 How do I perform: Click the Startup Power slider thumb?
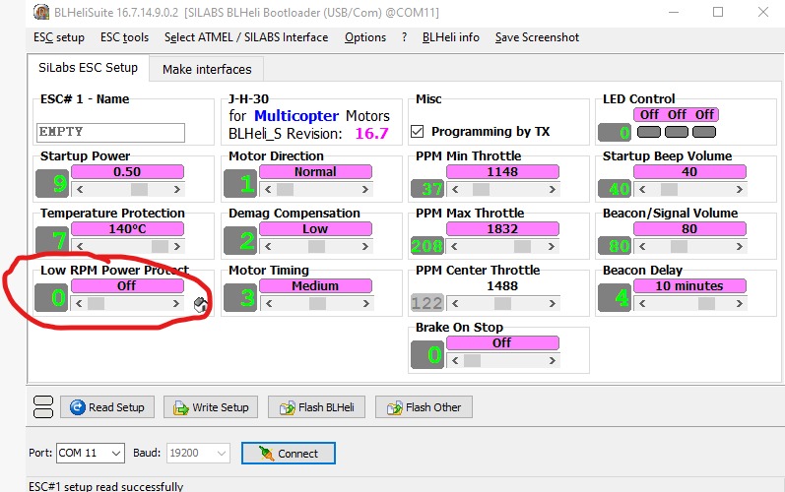tap(139, 190)
